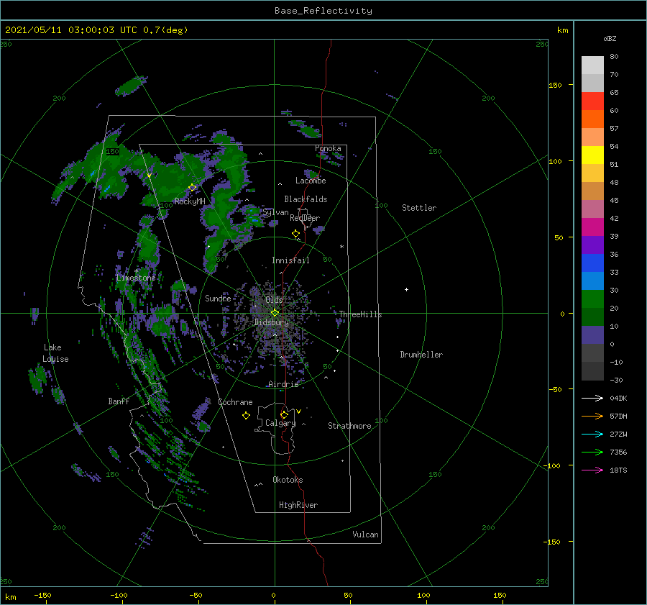The height and width of the screenshot is (605, 647).
Task: Click the Cochrane city label
Action: [235, 402]
